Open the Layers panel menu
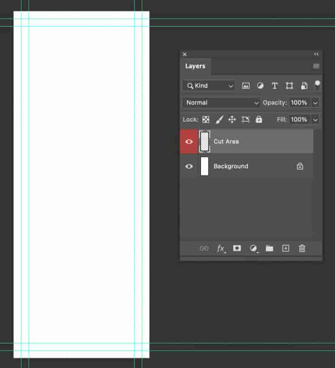 click(316, 66)
